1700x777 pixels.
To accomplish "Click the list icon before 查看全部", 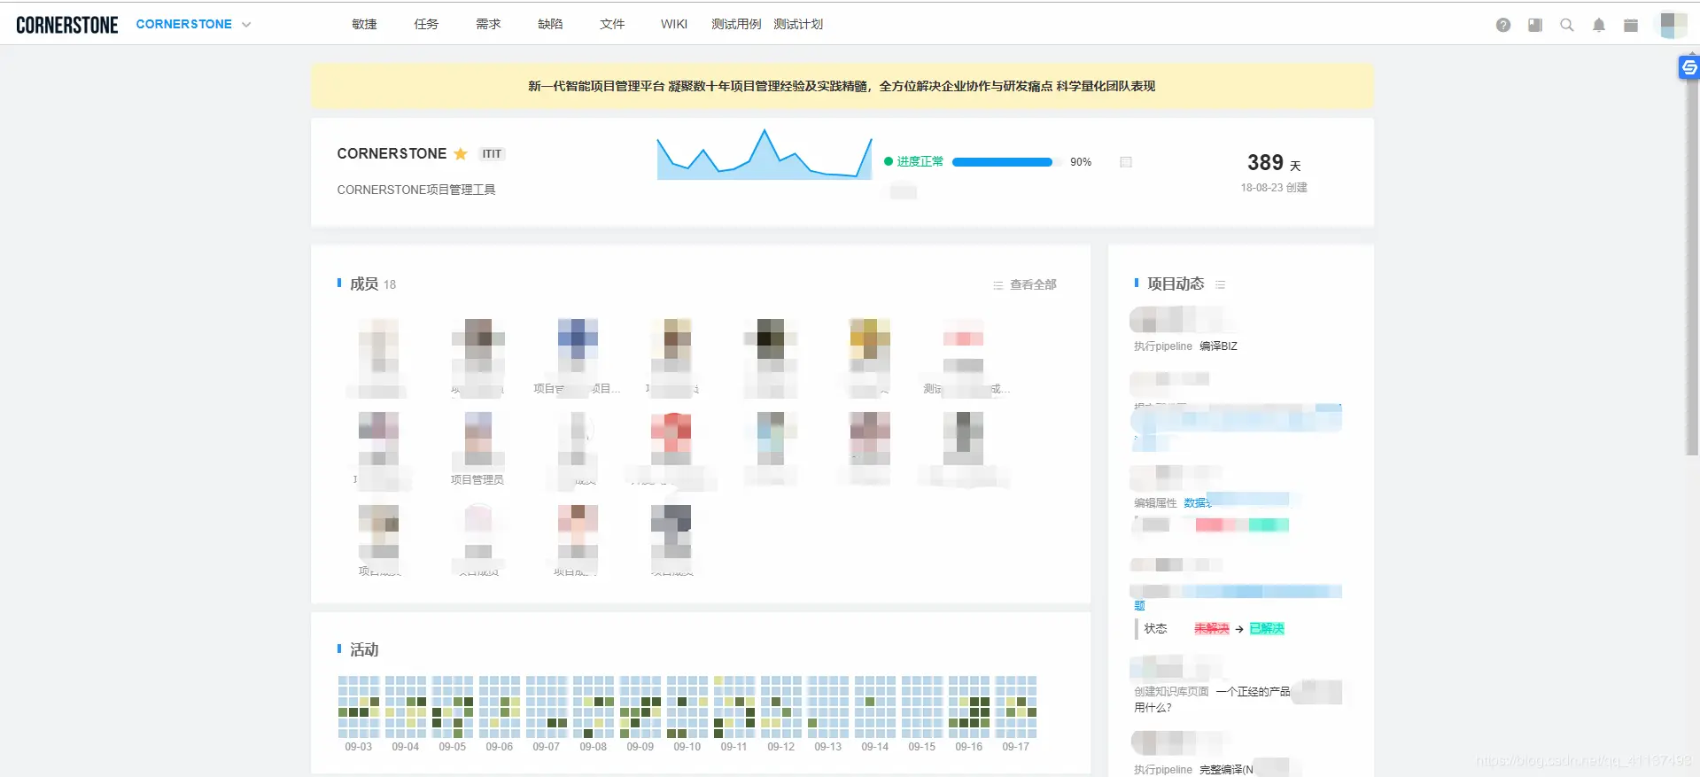I will 998,285.
